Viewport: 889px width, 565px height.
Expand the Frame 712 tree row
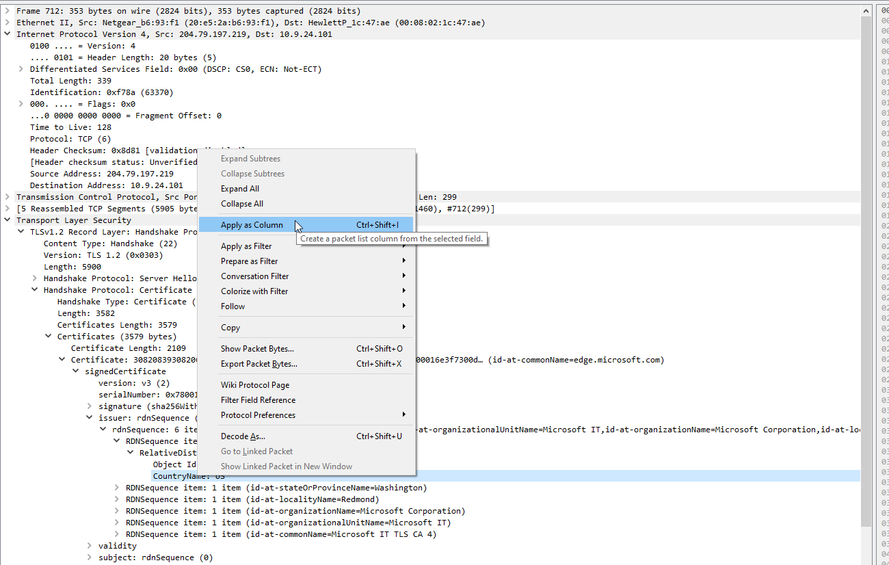click(8, 11)
